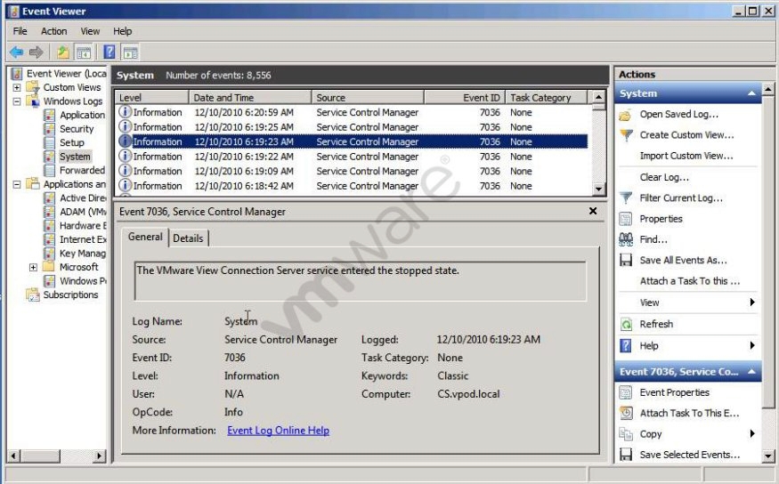This screenshot has height=484, width=779.
Task: Click the green Refresh icon
Action: (626, 324)
